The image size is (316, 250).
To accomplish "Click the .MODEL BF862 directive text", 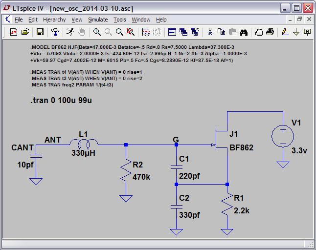I will click(138, 54).
